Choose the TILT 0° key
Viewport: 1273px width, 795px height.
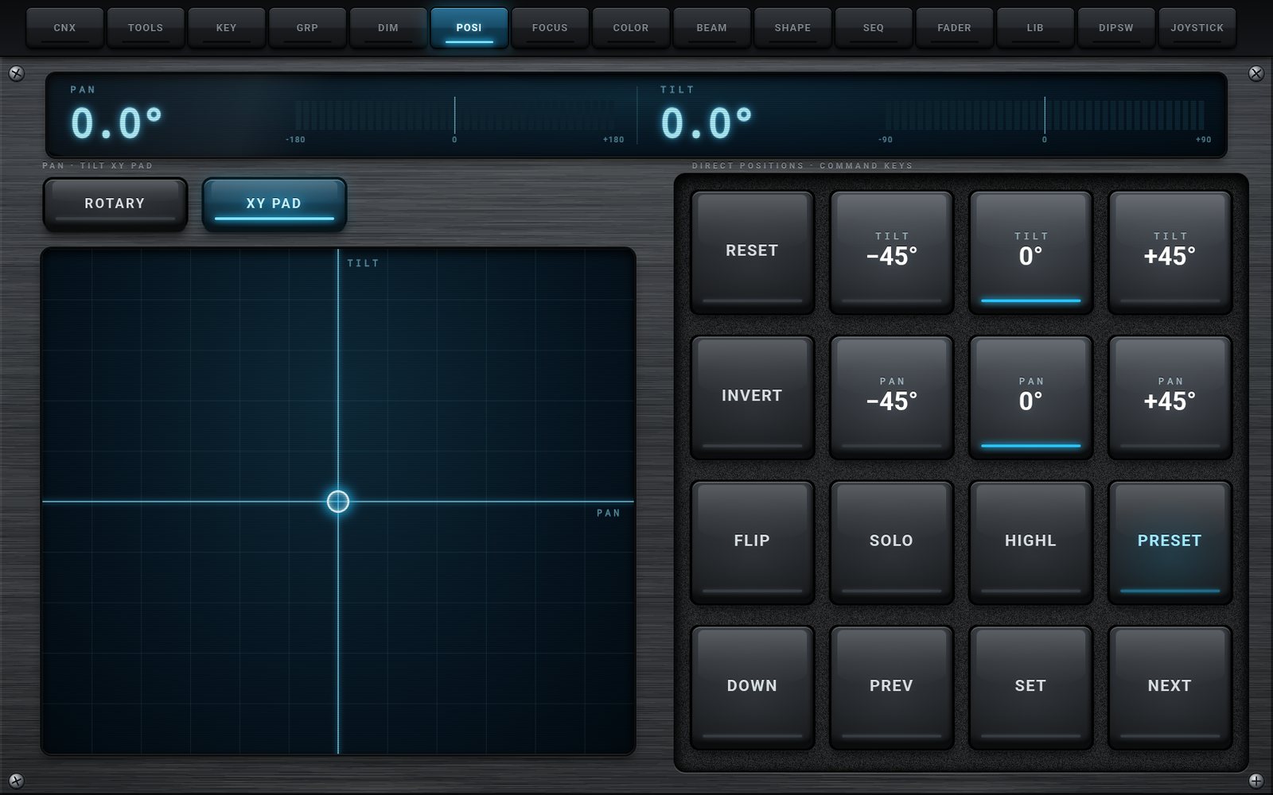point(1030,251)
